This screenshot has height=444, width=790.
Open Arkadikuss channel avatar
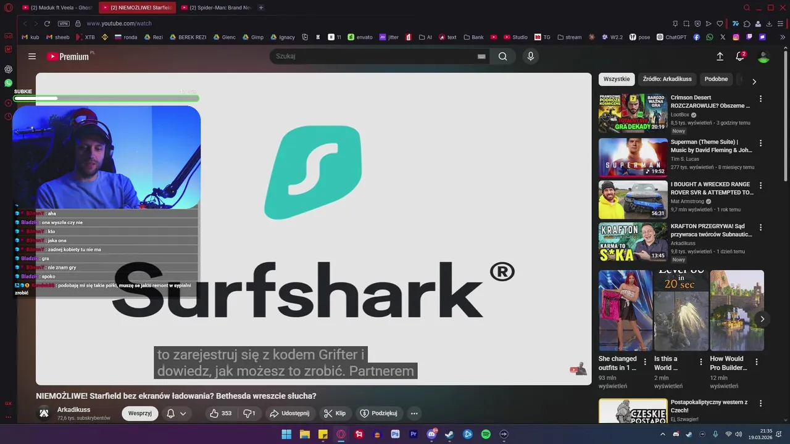(x=44, y=413)
